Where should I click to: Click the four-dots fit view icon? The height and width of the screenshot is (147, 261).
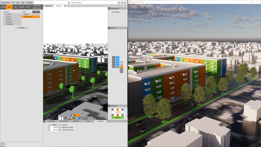click(x=83, y=118)
